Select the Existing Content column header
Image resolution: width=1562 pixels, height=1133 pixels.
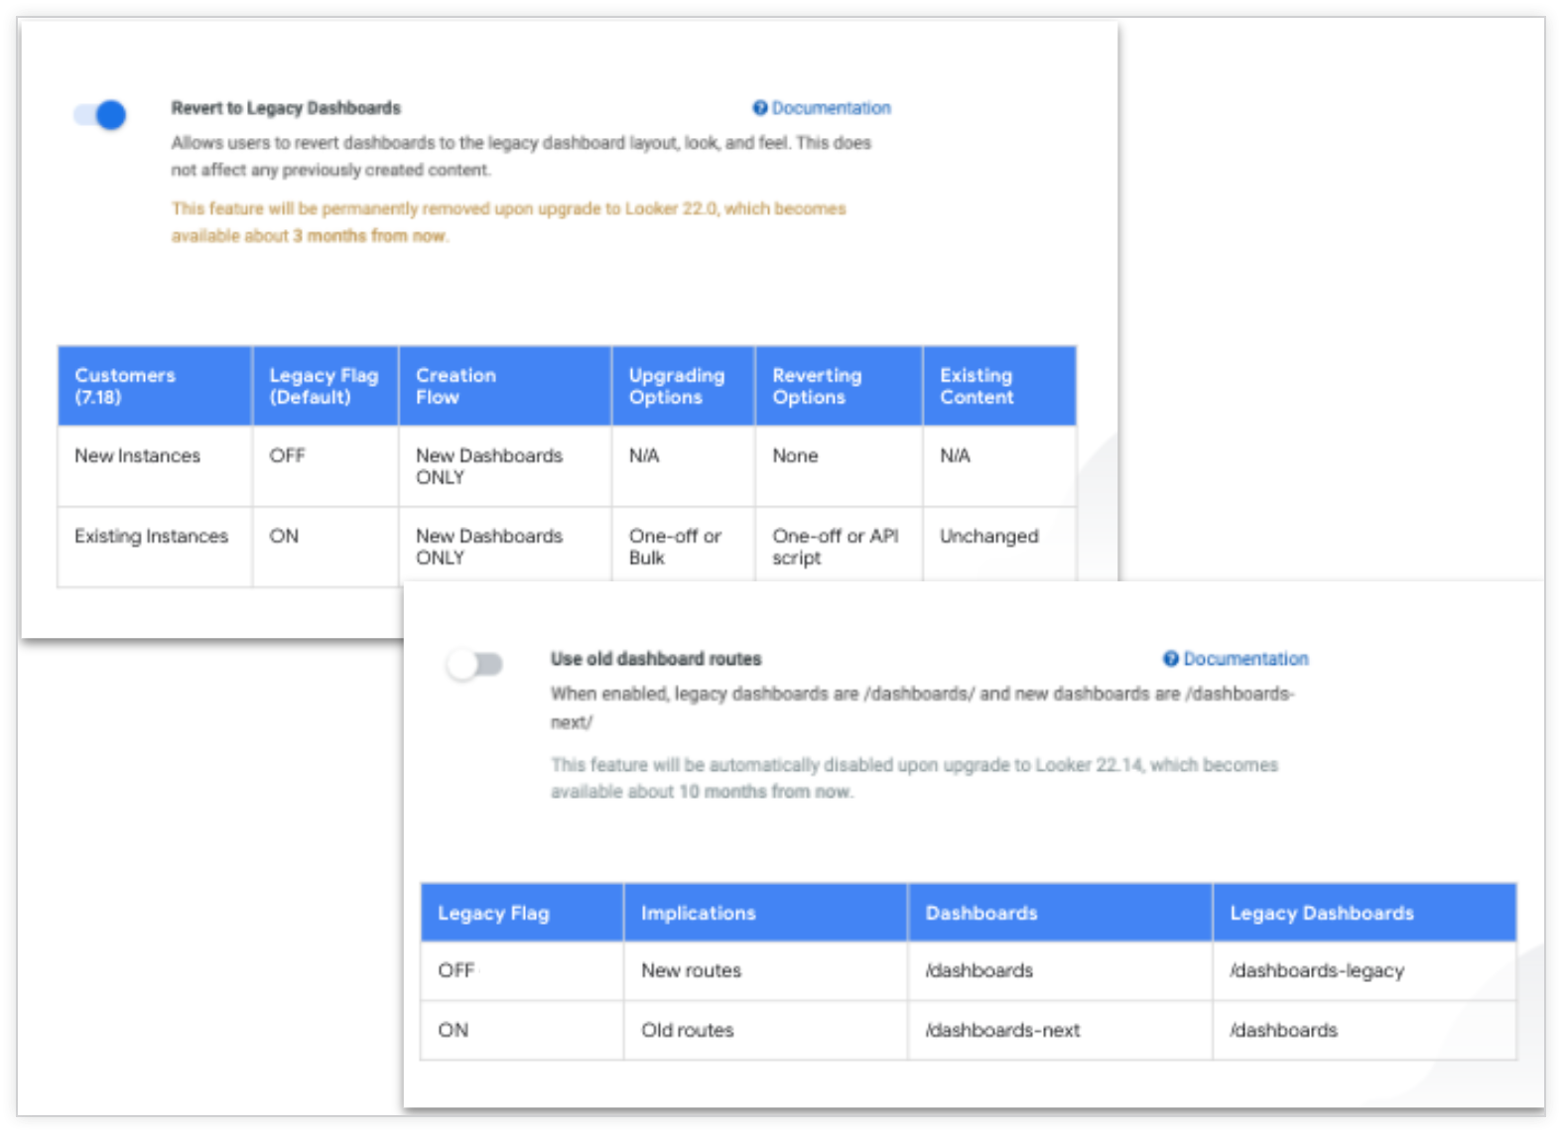[x=976, y=386]
